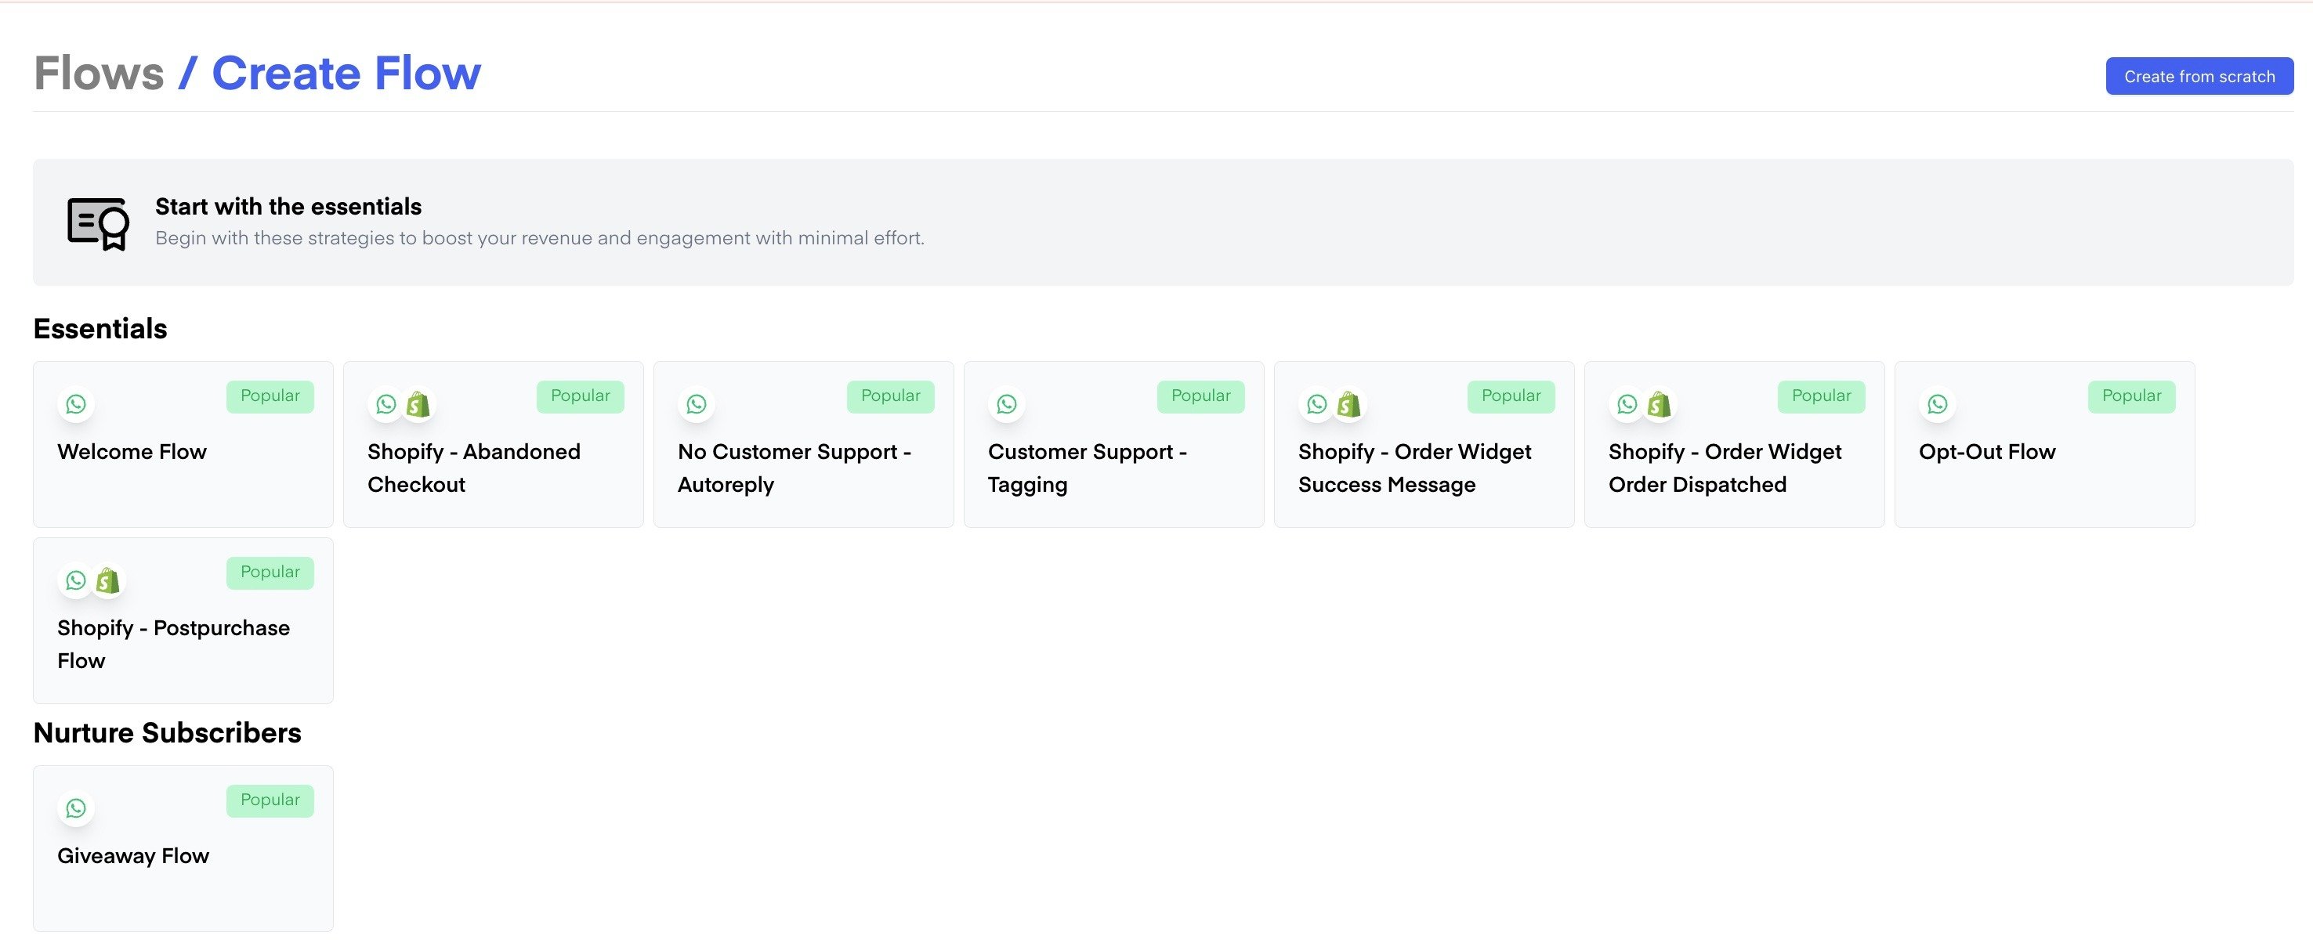Click Shopify icon on Success Message card
Screen dimensions: 2313x943
tap(1348, 405)
